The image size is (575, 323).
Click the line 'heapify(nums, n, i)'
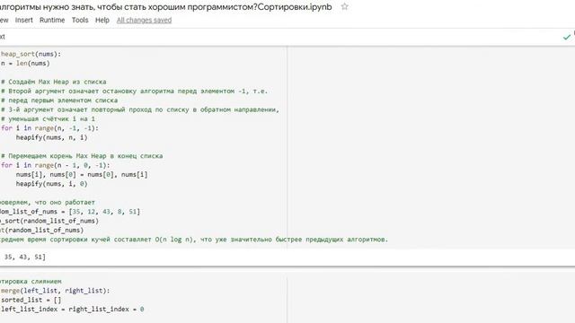(x=52, y=137)
